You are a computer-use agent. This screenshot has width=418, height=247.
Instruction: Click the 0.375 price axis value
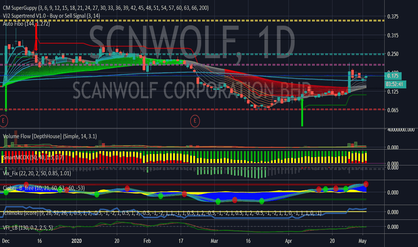pyautogui.click(x=393, y=17)
